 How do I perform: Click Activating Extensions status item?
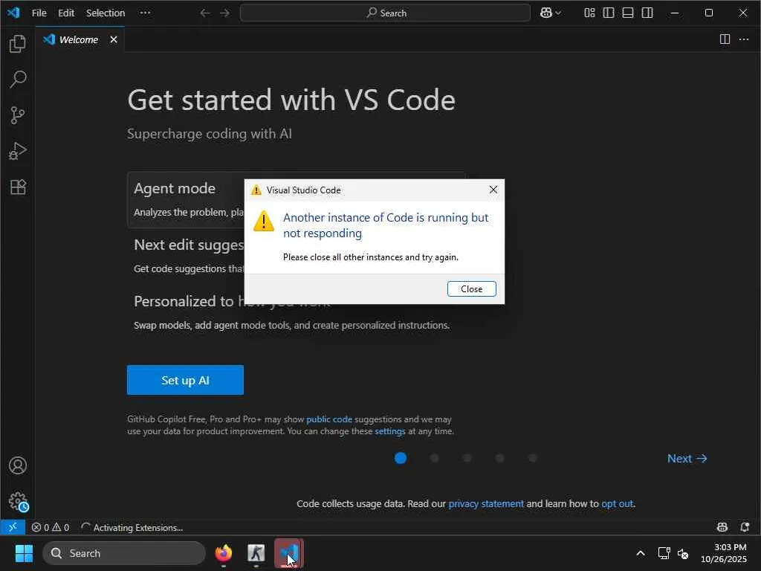(x=132, y=527)
